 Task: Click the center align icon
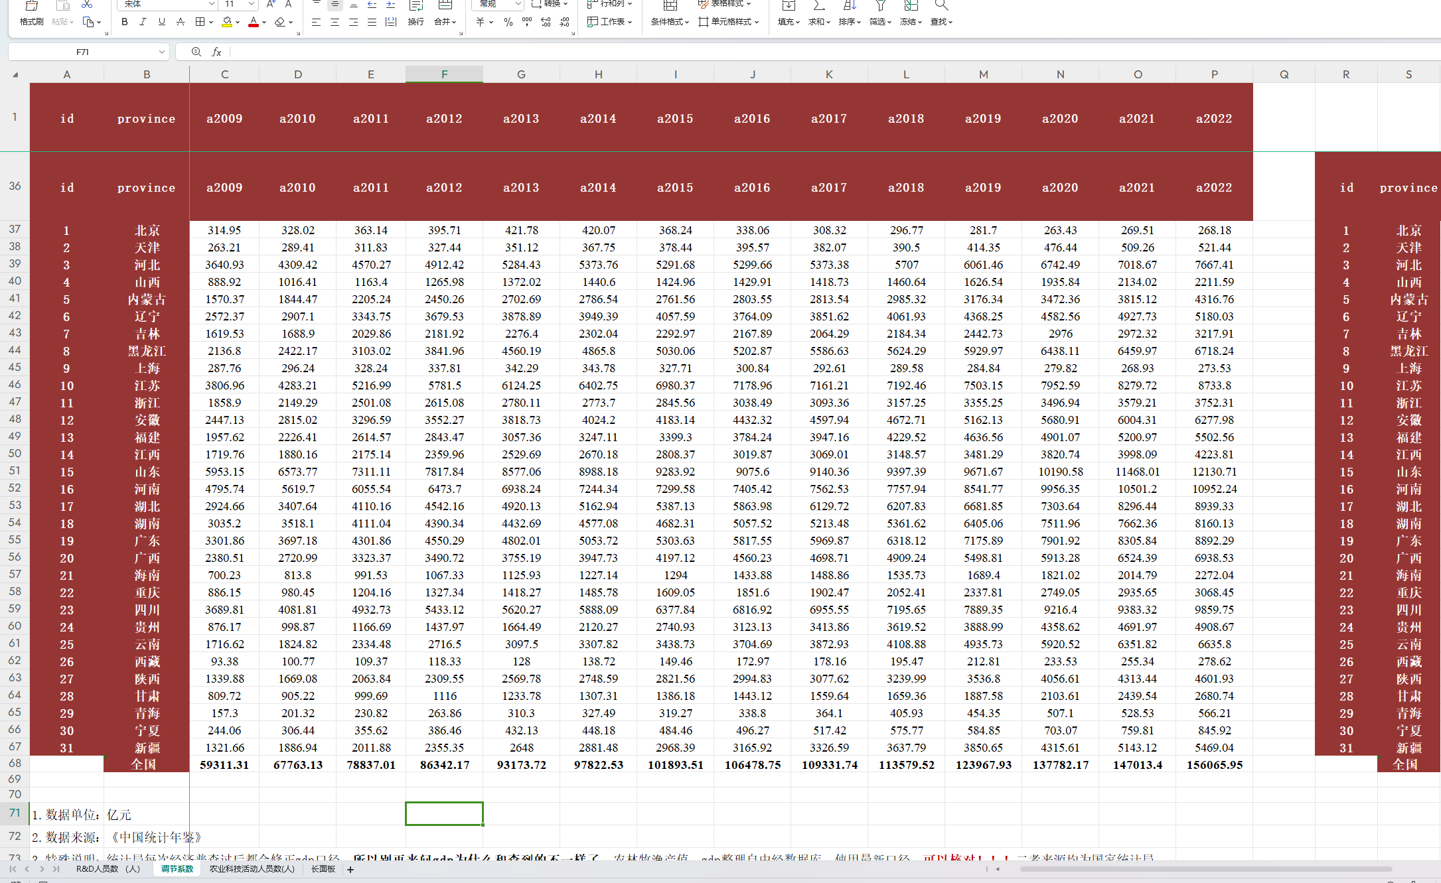point(335,22)
